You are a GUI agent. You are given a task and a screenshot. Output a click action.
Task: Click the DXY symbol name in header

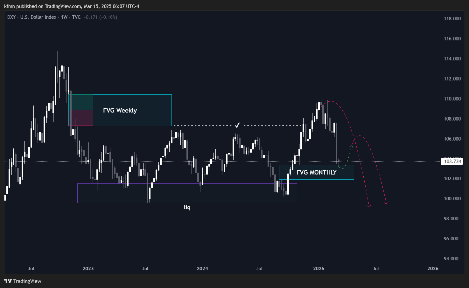click(x=11, y=17)
